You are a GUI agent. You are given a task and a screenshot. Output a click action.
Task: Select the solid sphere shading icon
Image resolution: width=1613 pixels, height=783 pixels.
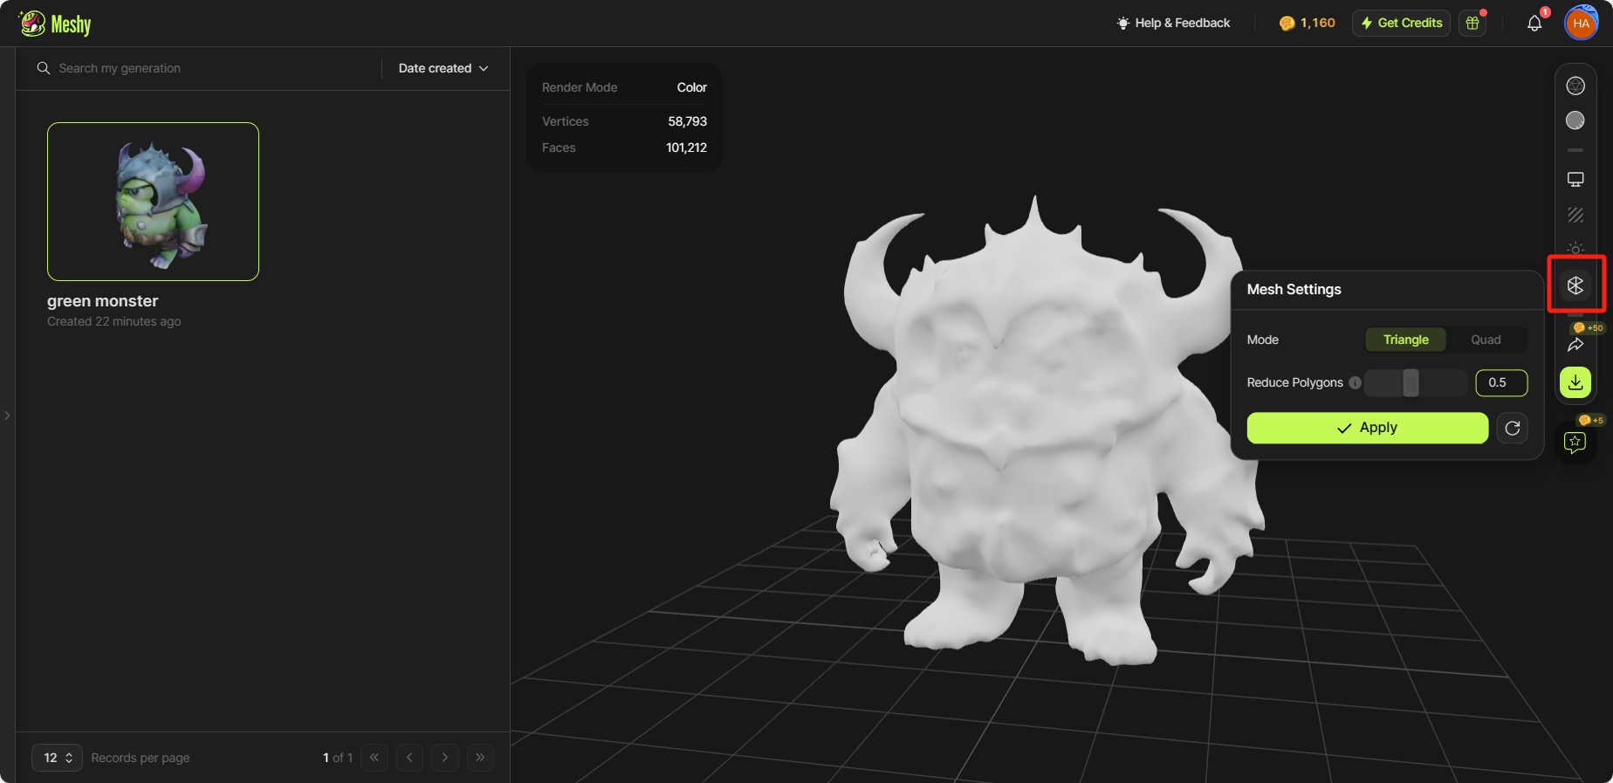tap(1575, 120)
